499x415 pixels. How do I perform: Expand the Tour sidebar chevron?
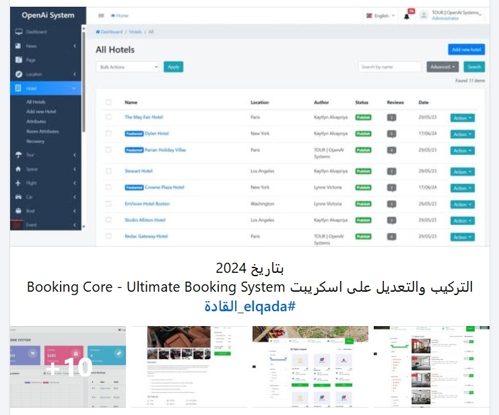75,155
